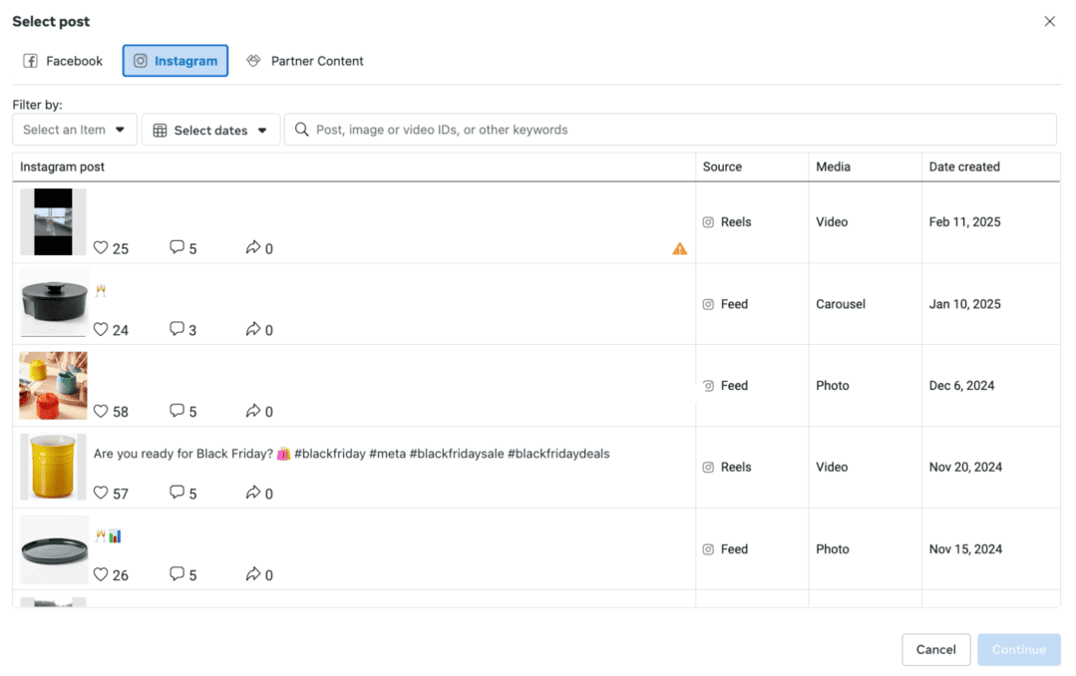Click the heart icon with 24 likes

(101, 329)
